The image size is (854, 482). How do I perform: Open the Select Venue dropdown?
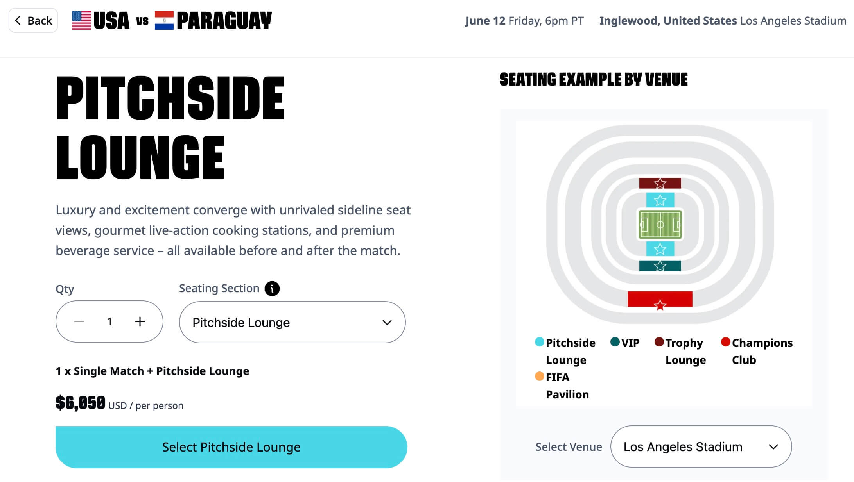701,446
